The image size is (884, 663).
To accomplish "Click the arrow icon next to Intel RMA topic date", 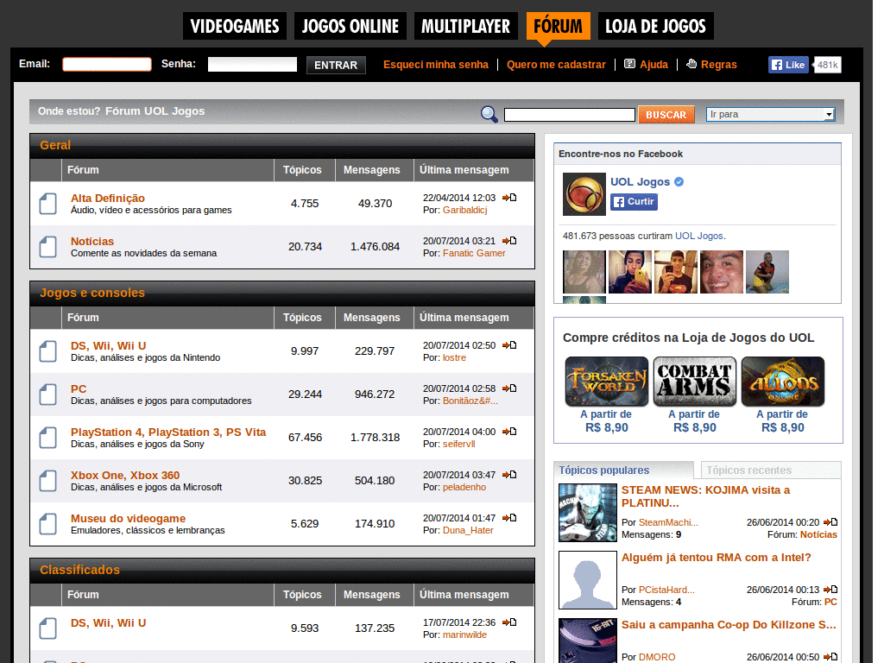I will (830, 589).
